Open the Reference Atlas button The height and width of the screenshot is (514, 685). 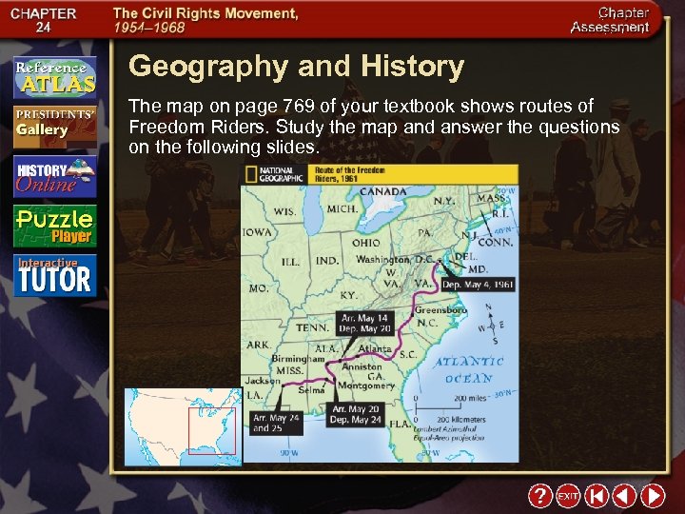click(x=55, y=77)
